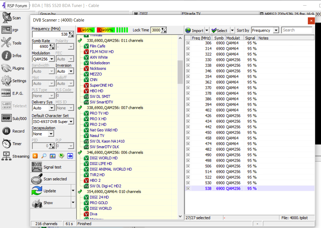Screen dimensions: 321x228
Task: Click the Frequency (MHz) input field
Action: pyautogui.click(x=50, y=34)
